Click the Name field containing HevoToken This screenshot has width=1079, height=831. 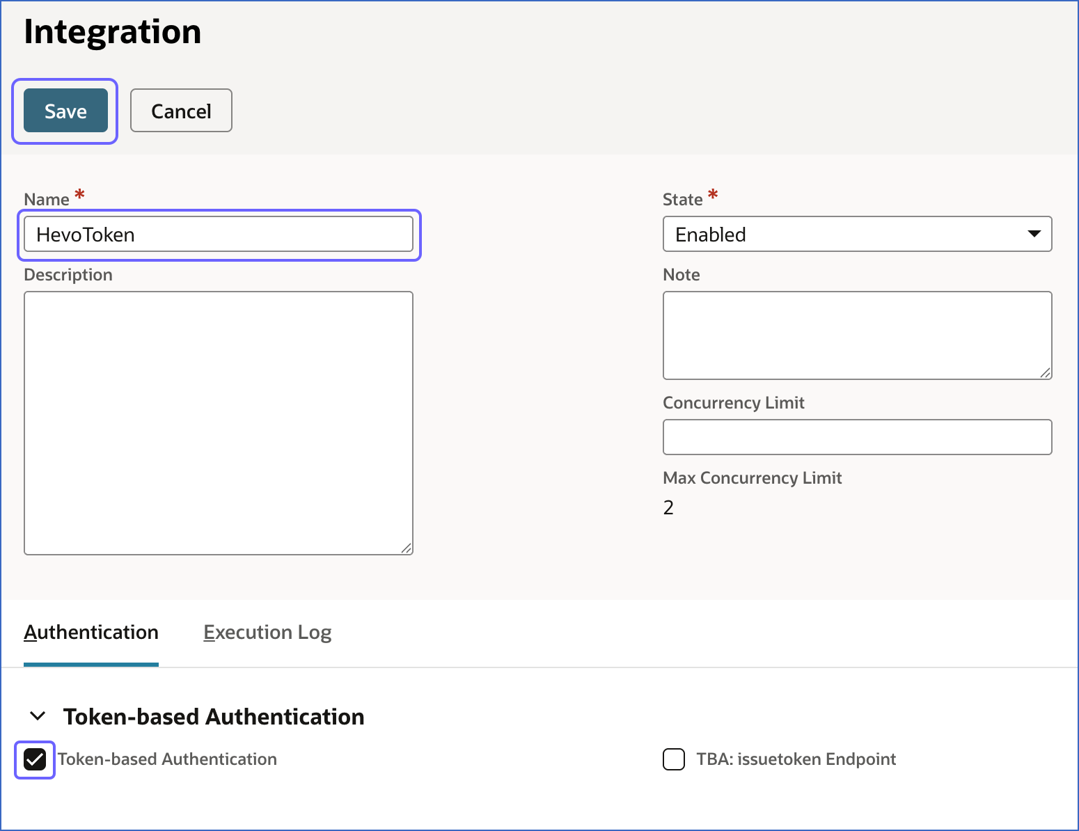coord(219,235)
